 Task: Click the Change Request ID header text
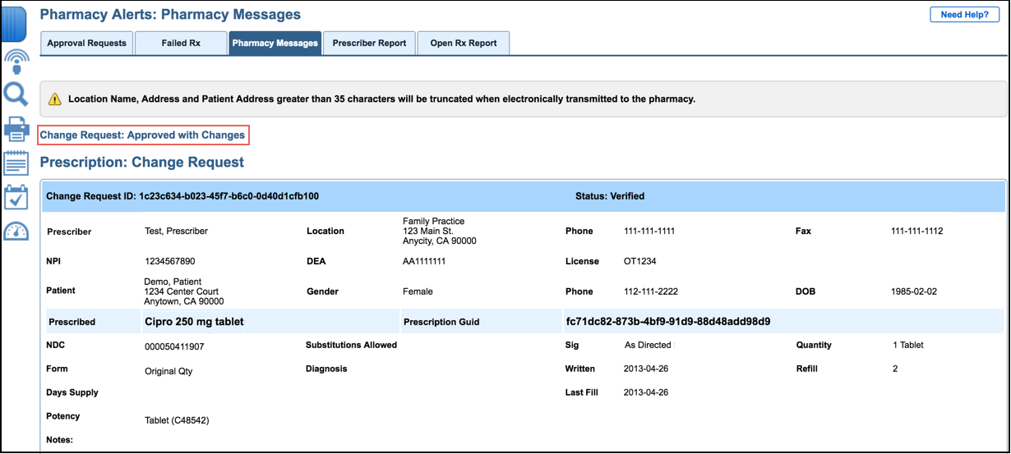(x=182, y=196)
